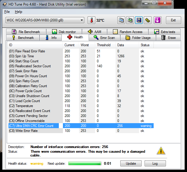Select the Start/Stop Count row
Image resolution: width=187 pixels, height=172 pixels.
[x=81, y=61]
